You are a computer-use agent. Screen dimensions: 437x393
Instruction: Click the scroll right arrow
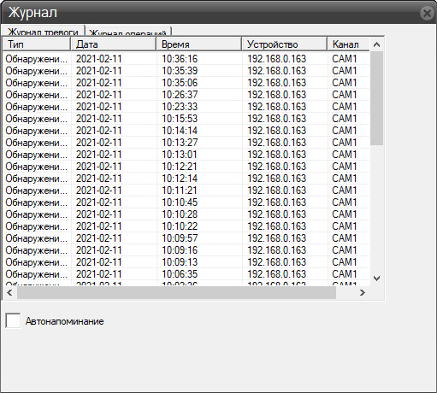click(x=363, y=292)
